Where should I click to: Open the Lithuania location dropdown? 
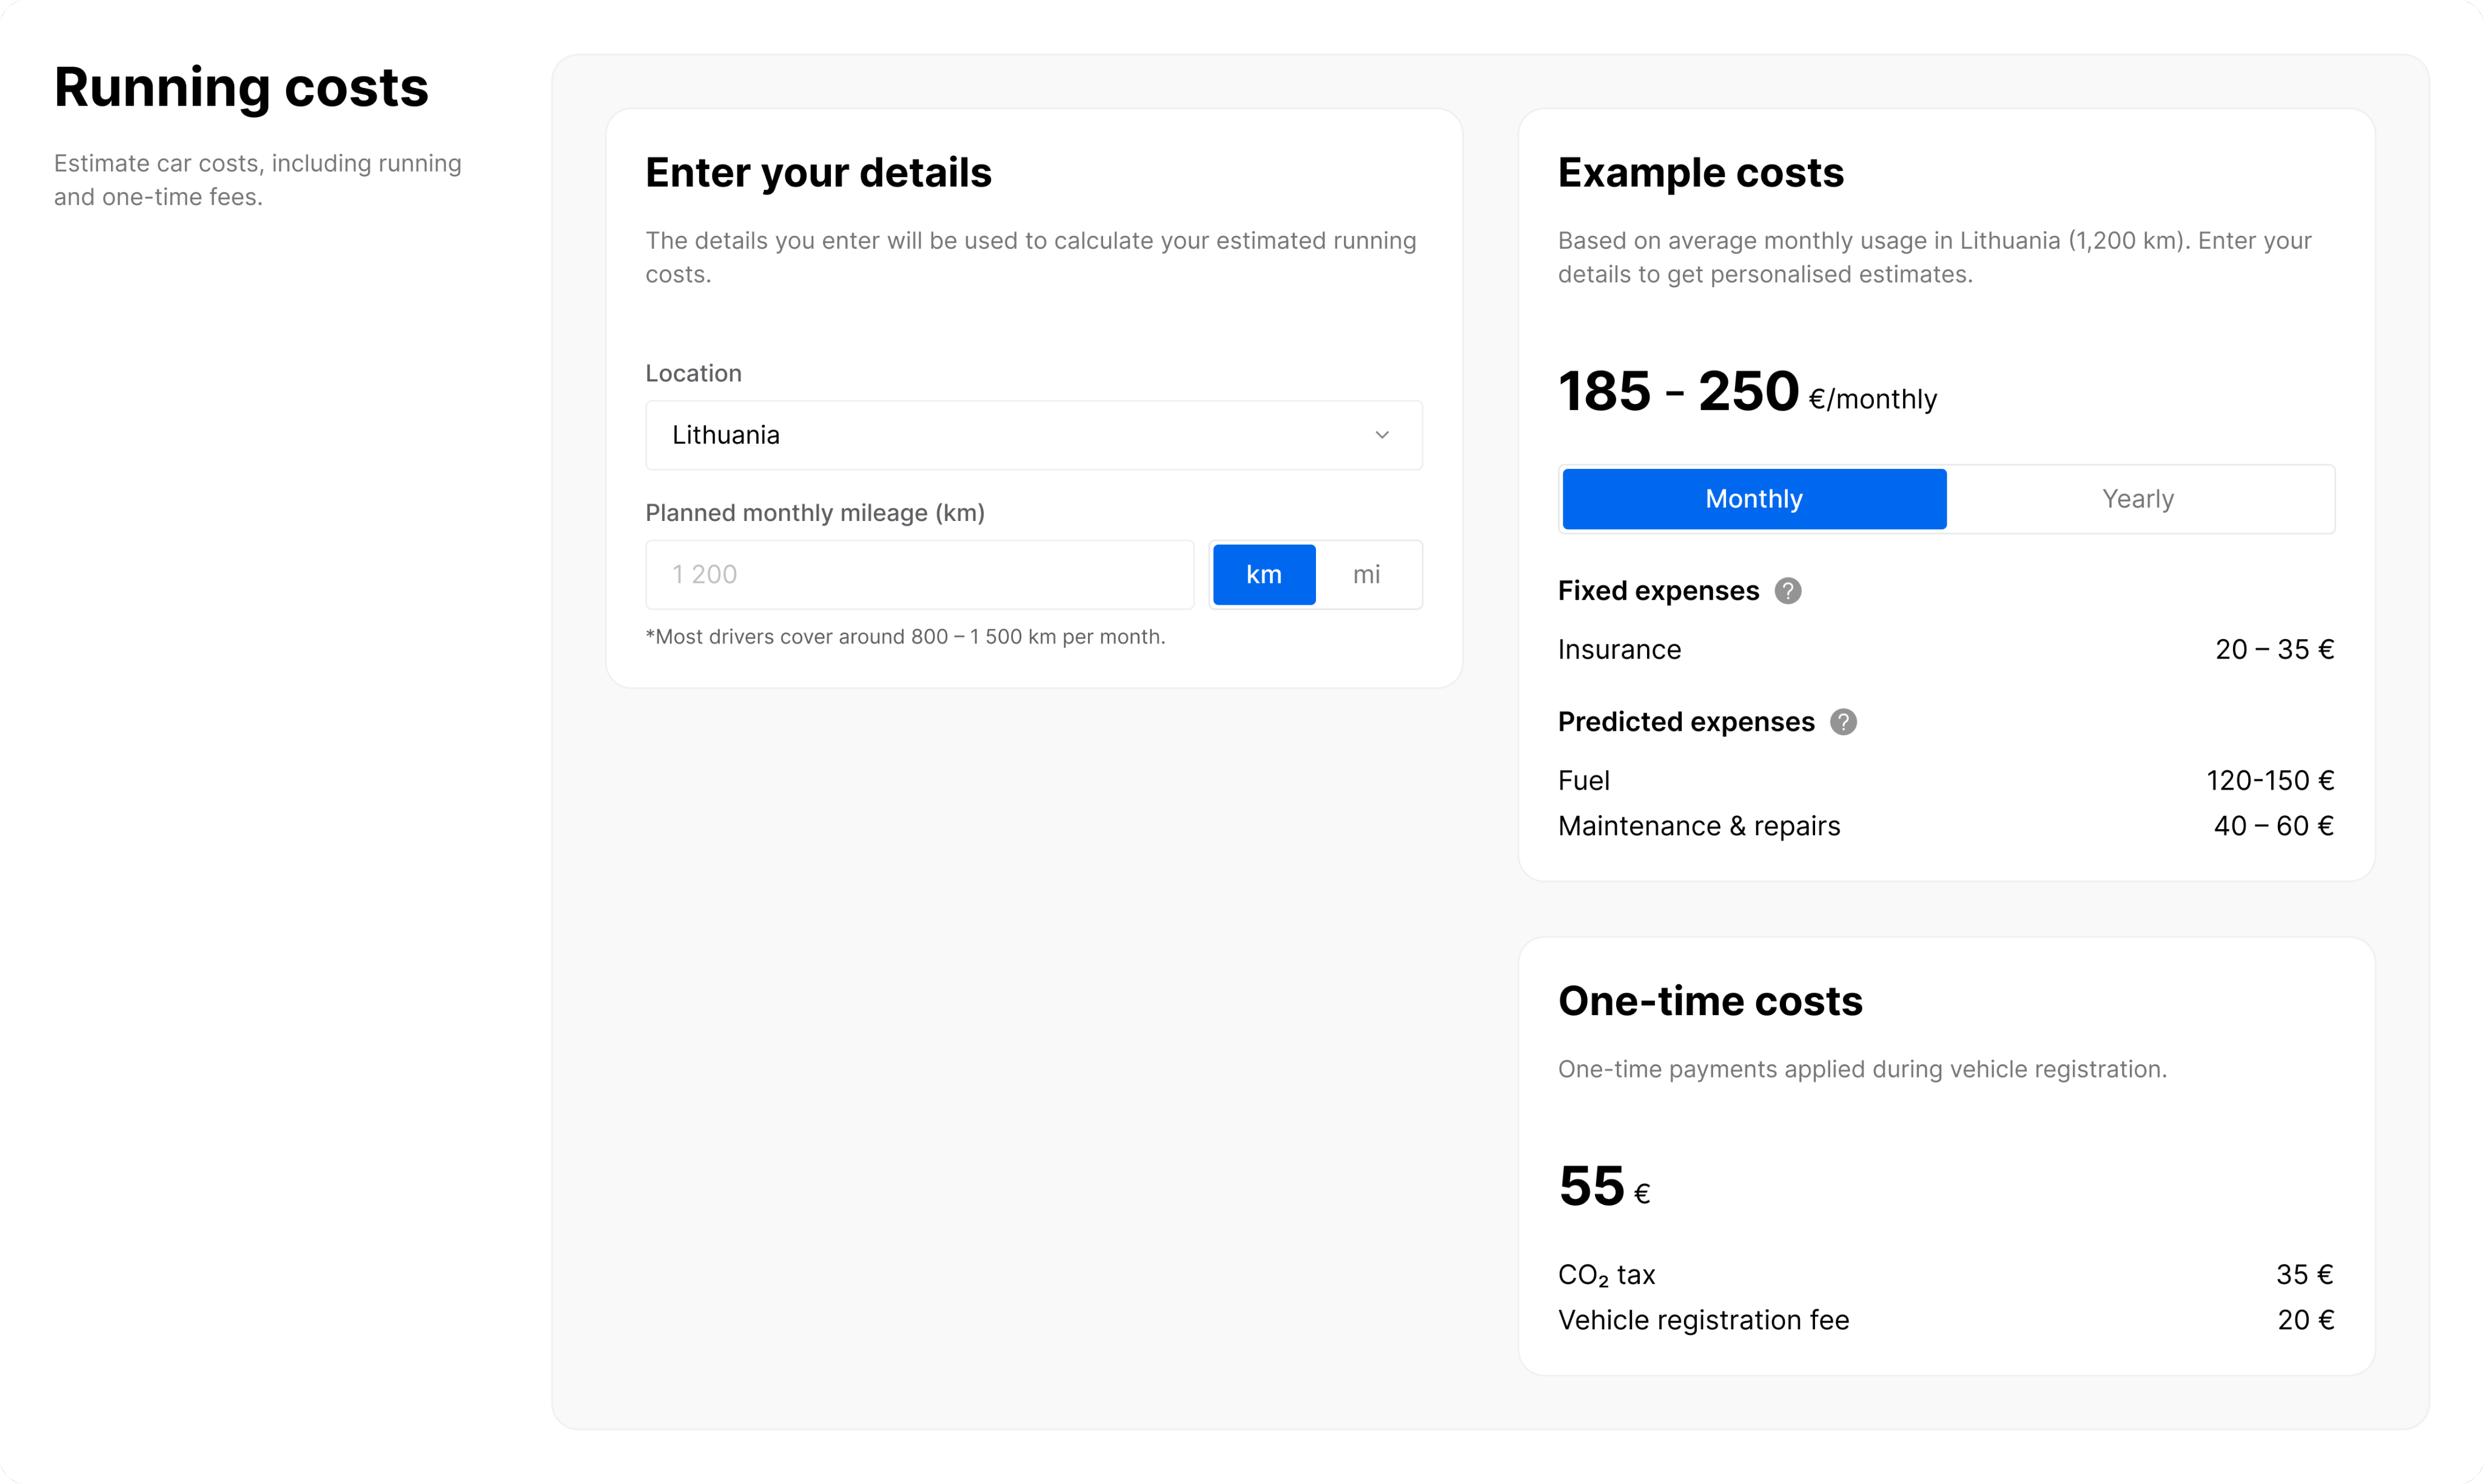tap(1033, 435)
